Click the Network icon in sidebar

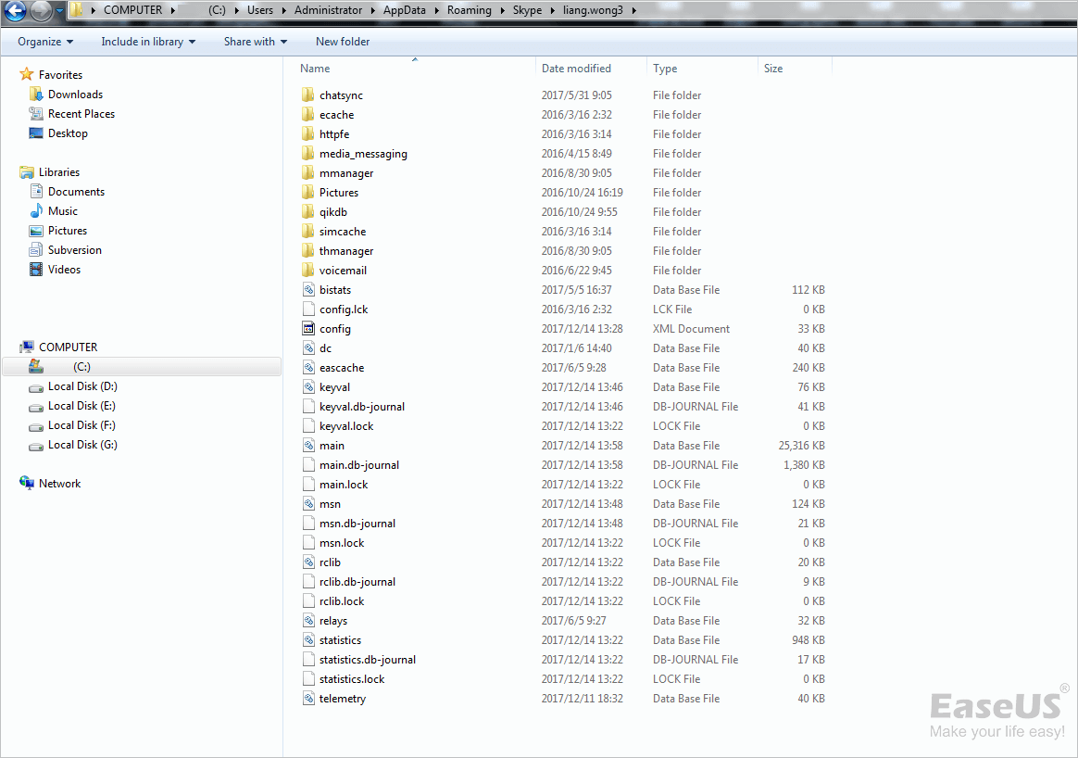click(27, 484)
